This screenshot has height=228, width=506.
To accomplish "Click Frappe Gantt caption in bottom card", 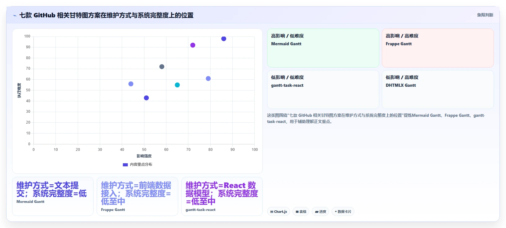I will coord(113,210).
